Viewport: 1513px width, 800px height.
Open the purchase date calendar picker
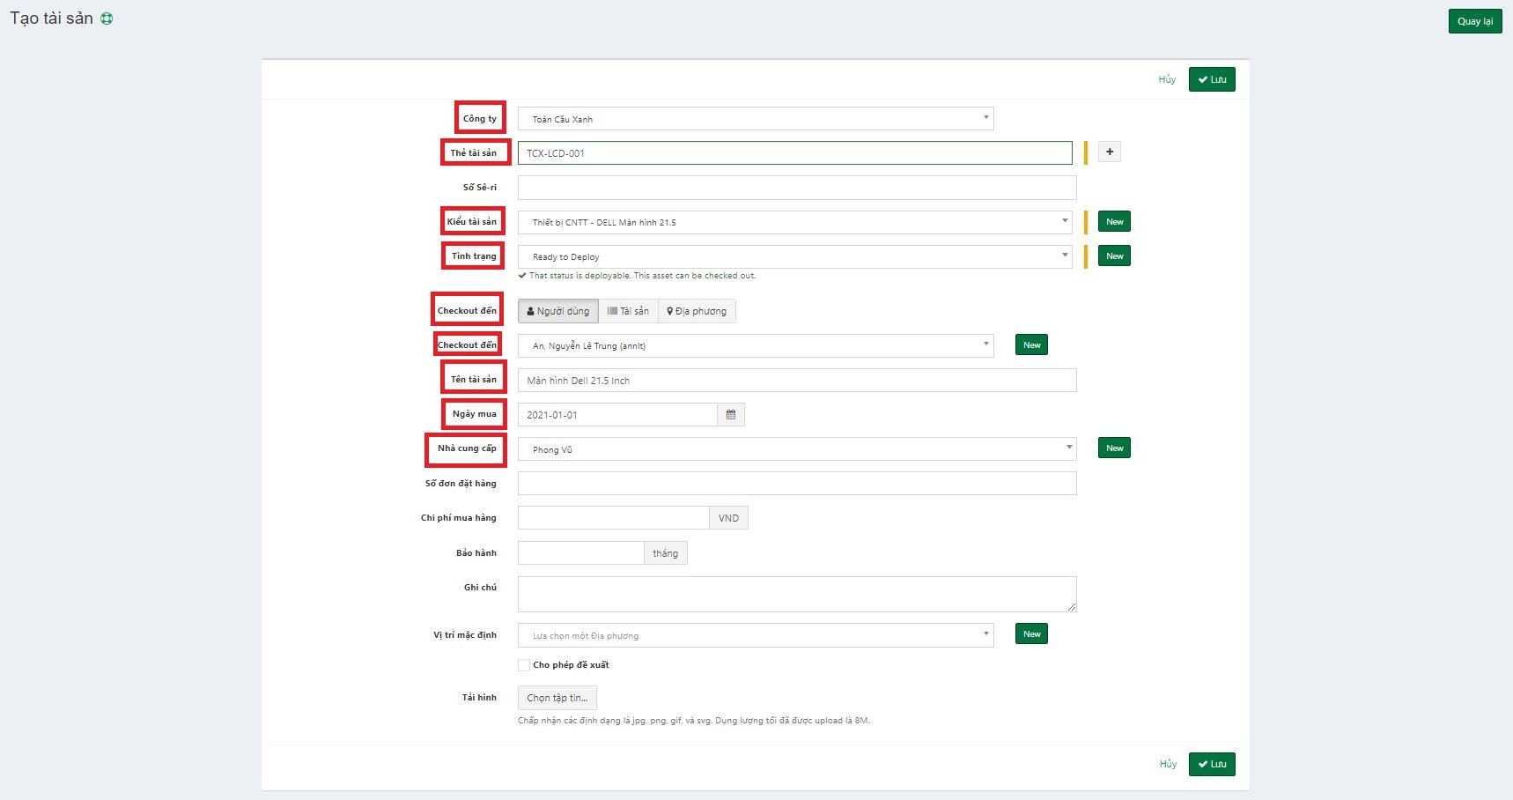pos(730,415)
